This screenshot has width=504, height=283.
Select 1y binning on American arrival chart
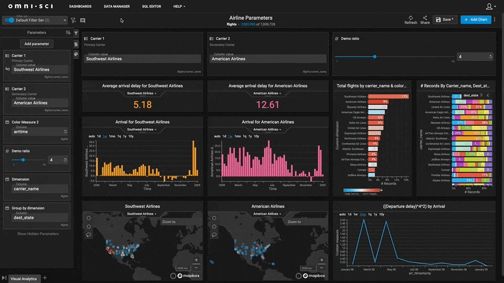click(x=250, y=136)
